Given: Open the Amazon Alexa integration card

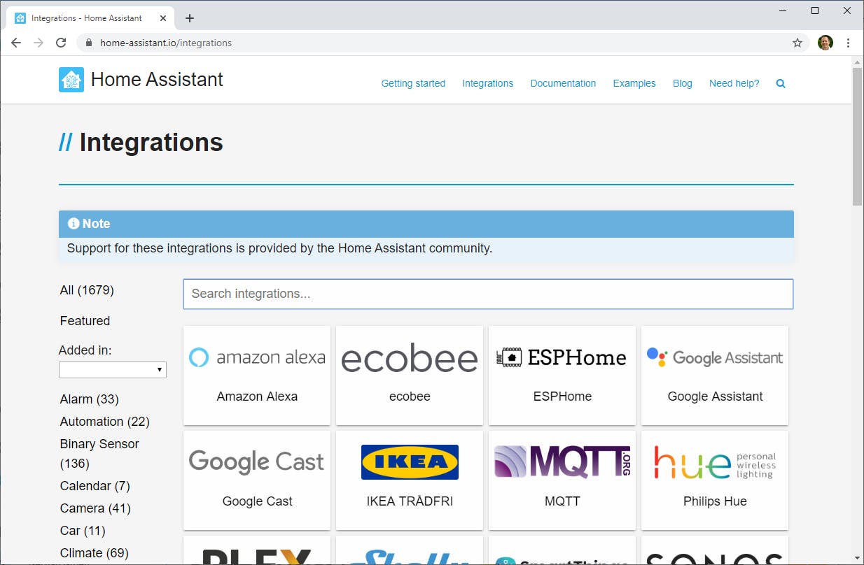Looking at the screenshot, I should coord(257,375).
